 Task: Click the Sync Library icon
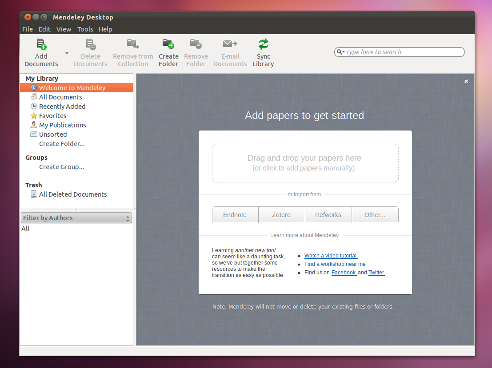click(263, 44)
